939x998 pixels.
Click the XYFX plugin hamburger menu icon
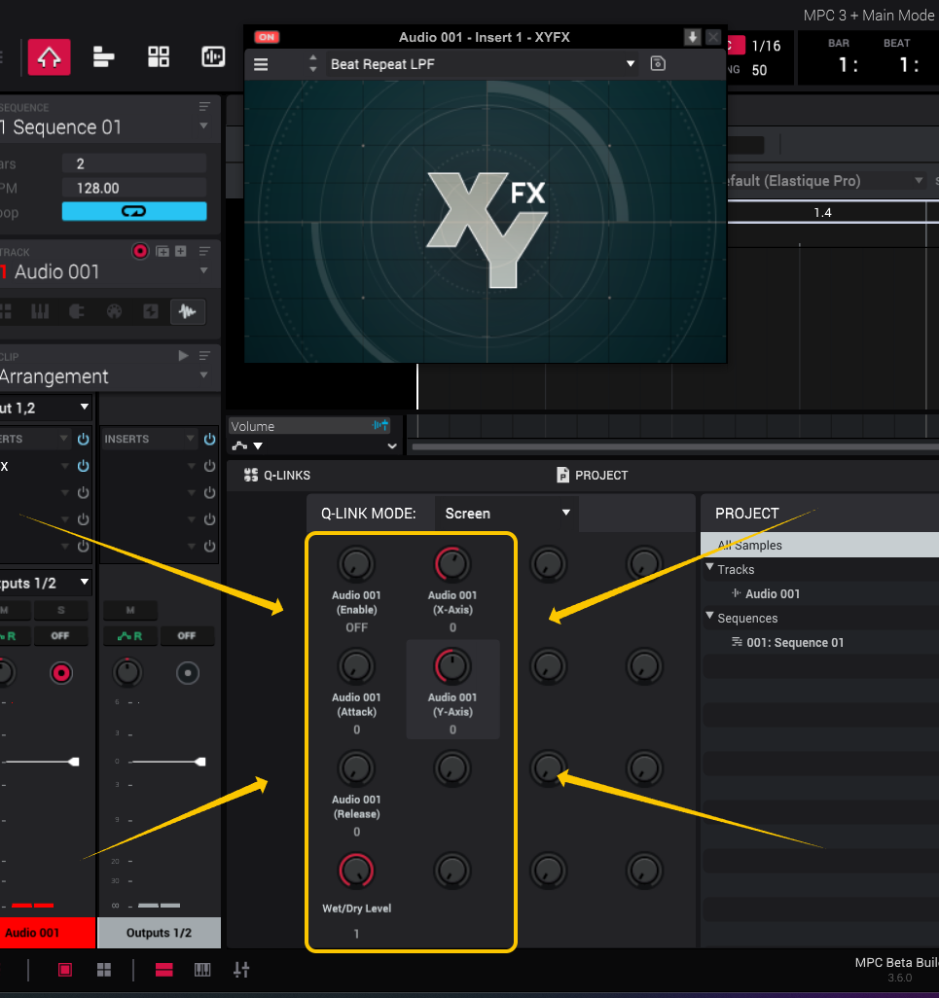(261, 64)
